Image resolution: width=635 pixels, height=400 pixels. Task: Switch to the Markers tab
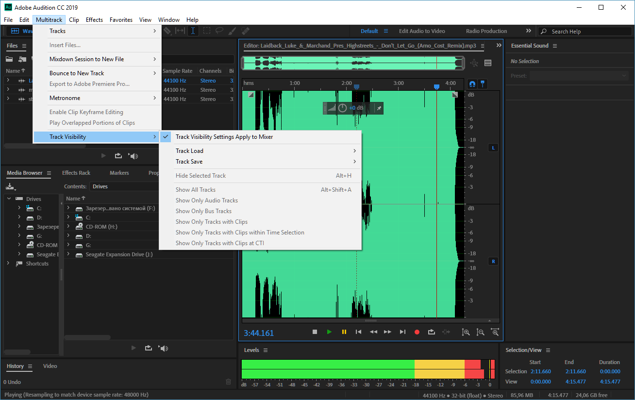[119, 173]
